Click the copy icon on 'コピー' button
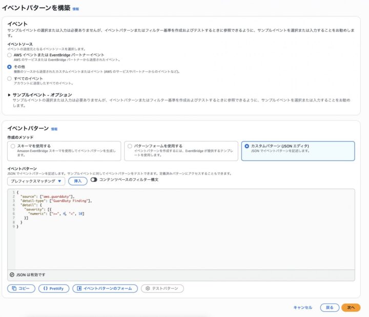Image resolution: width=369 pixels, height=317 pixels. 13,288
